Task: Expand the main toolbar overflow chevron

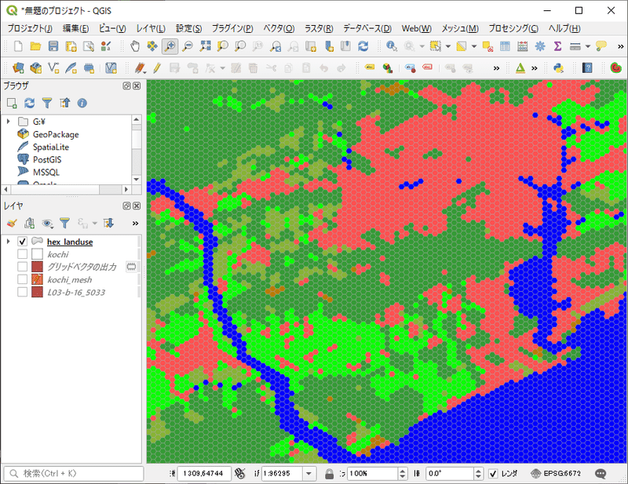Action: pyautogui.click(x=620, y=46)
